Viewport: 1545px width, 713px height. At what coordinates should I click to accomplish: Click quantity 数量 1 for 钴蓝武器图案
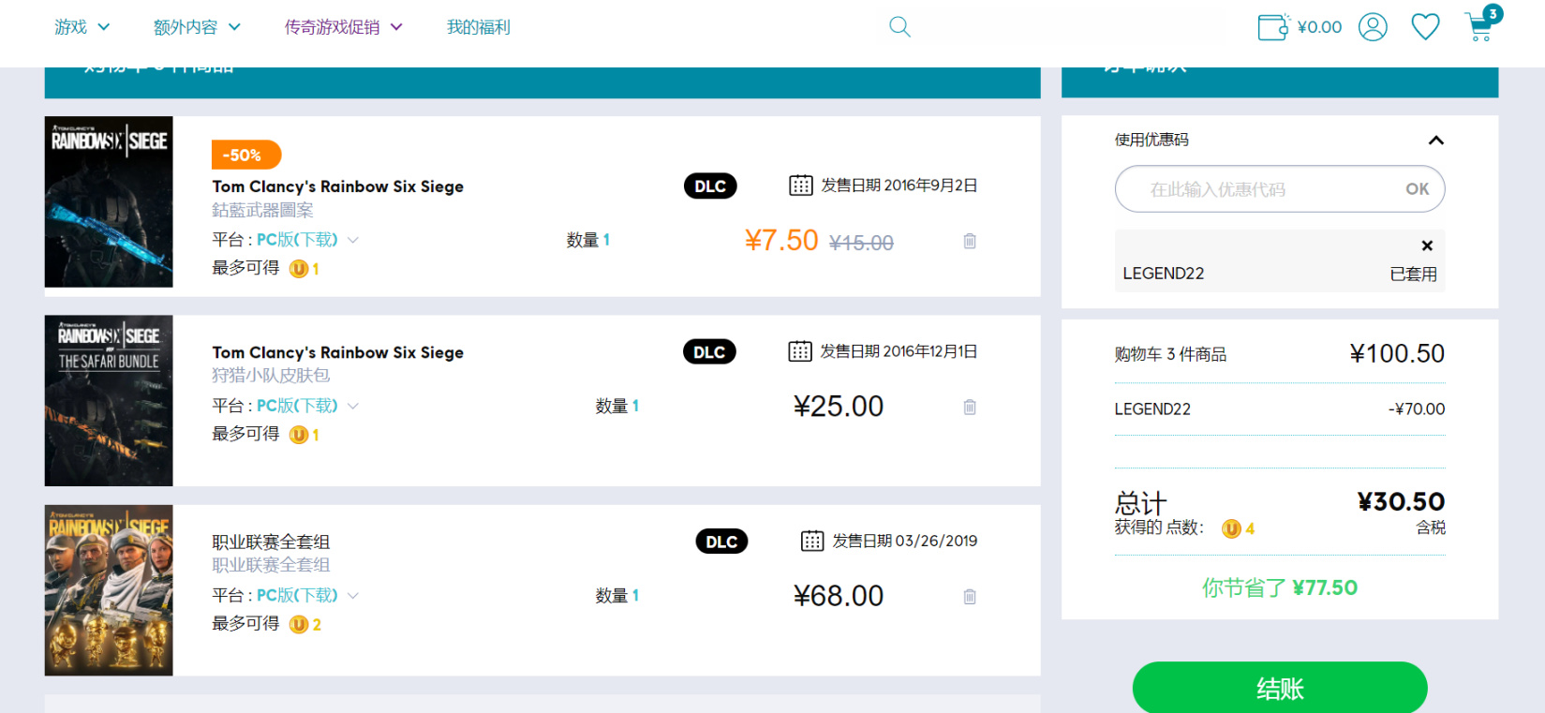point(588,240)
